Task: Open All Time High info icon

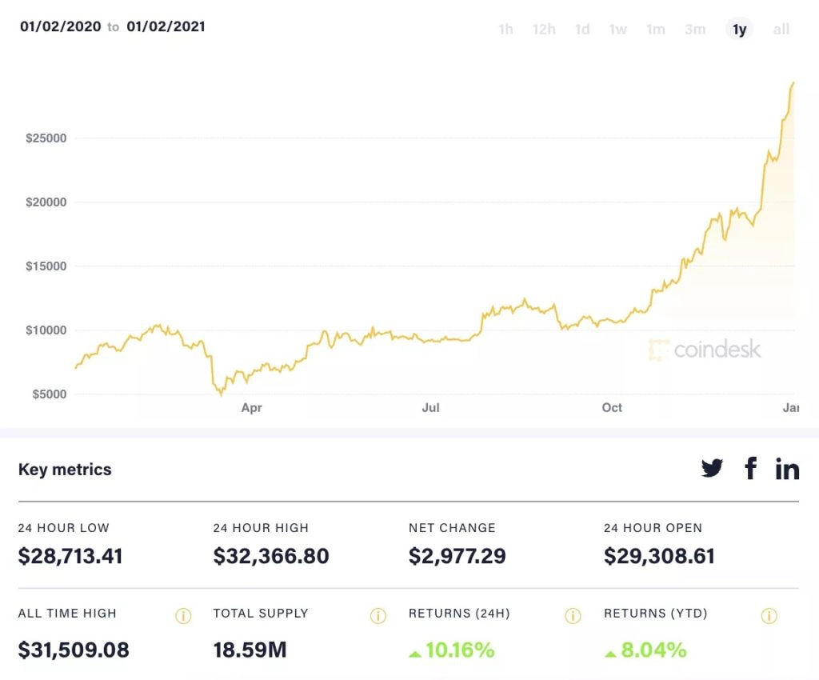Action: (x=182, y=616)
